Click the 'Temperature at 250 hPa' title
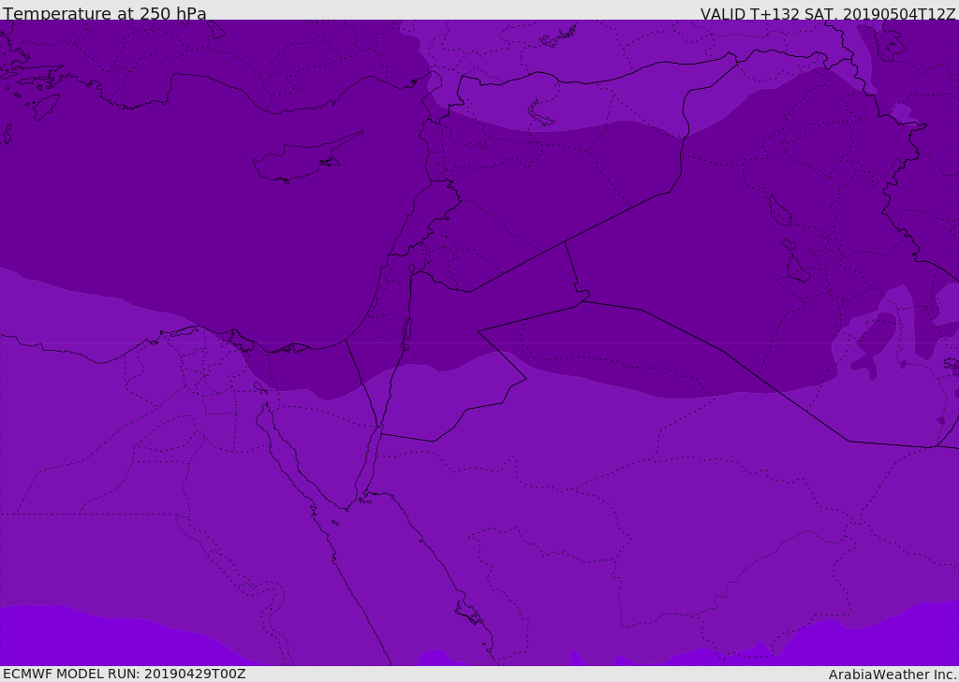 105,13
